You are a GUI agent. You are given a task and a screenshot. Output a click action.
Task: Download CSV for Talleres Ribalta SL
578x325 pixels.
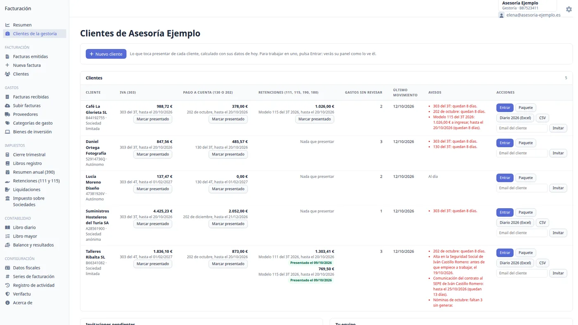pos(542,263)
